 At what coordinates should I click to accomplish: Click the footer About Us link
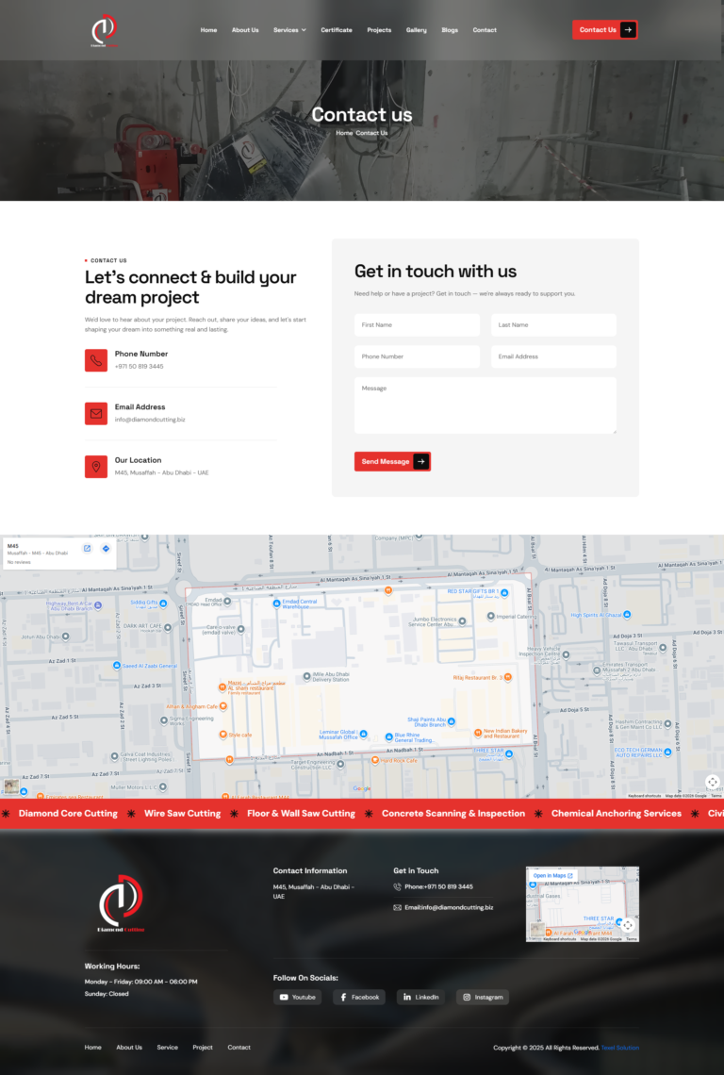129,1048
